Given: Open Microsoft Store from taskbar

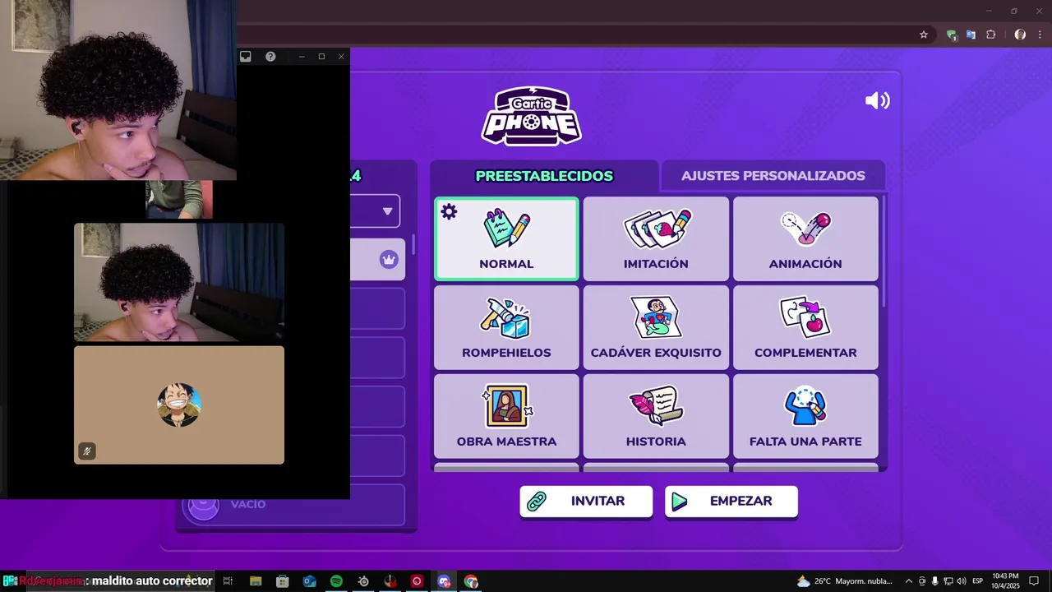Looking at the screenshot, I should tap(283, 581).
